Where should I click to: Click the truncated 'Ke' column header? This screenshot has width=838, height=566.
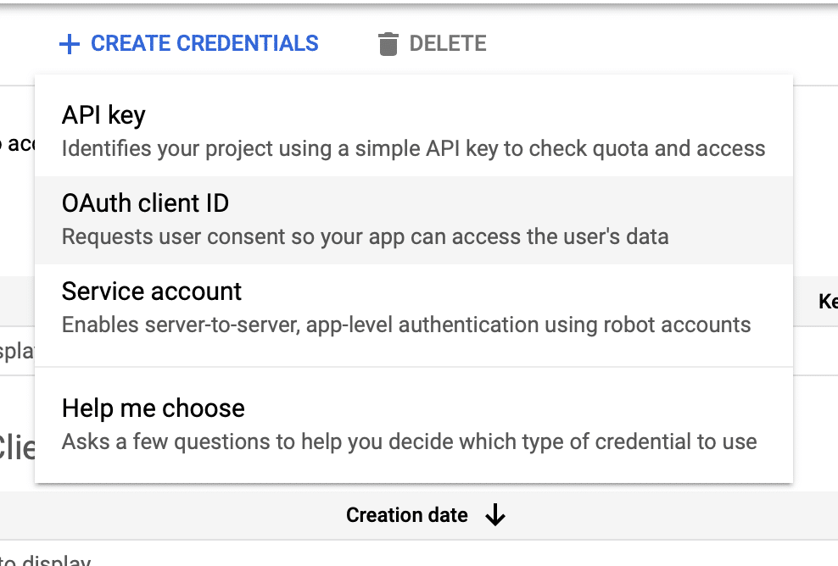(827, 301)
